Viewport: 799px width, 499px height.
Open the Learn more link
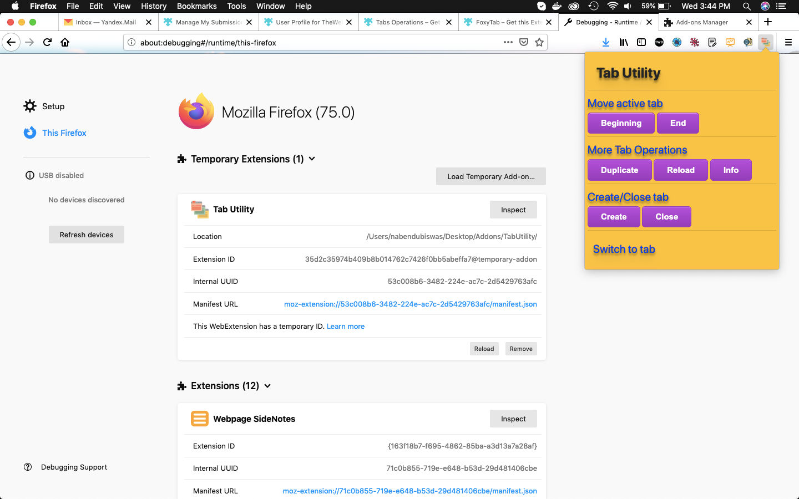(x=346, y=326)
